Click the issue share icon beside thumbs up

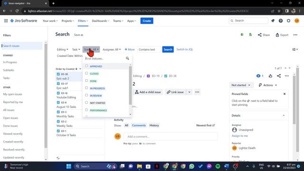tap(279, 76)
